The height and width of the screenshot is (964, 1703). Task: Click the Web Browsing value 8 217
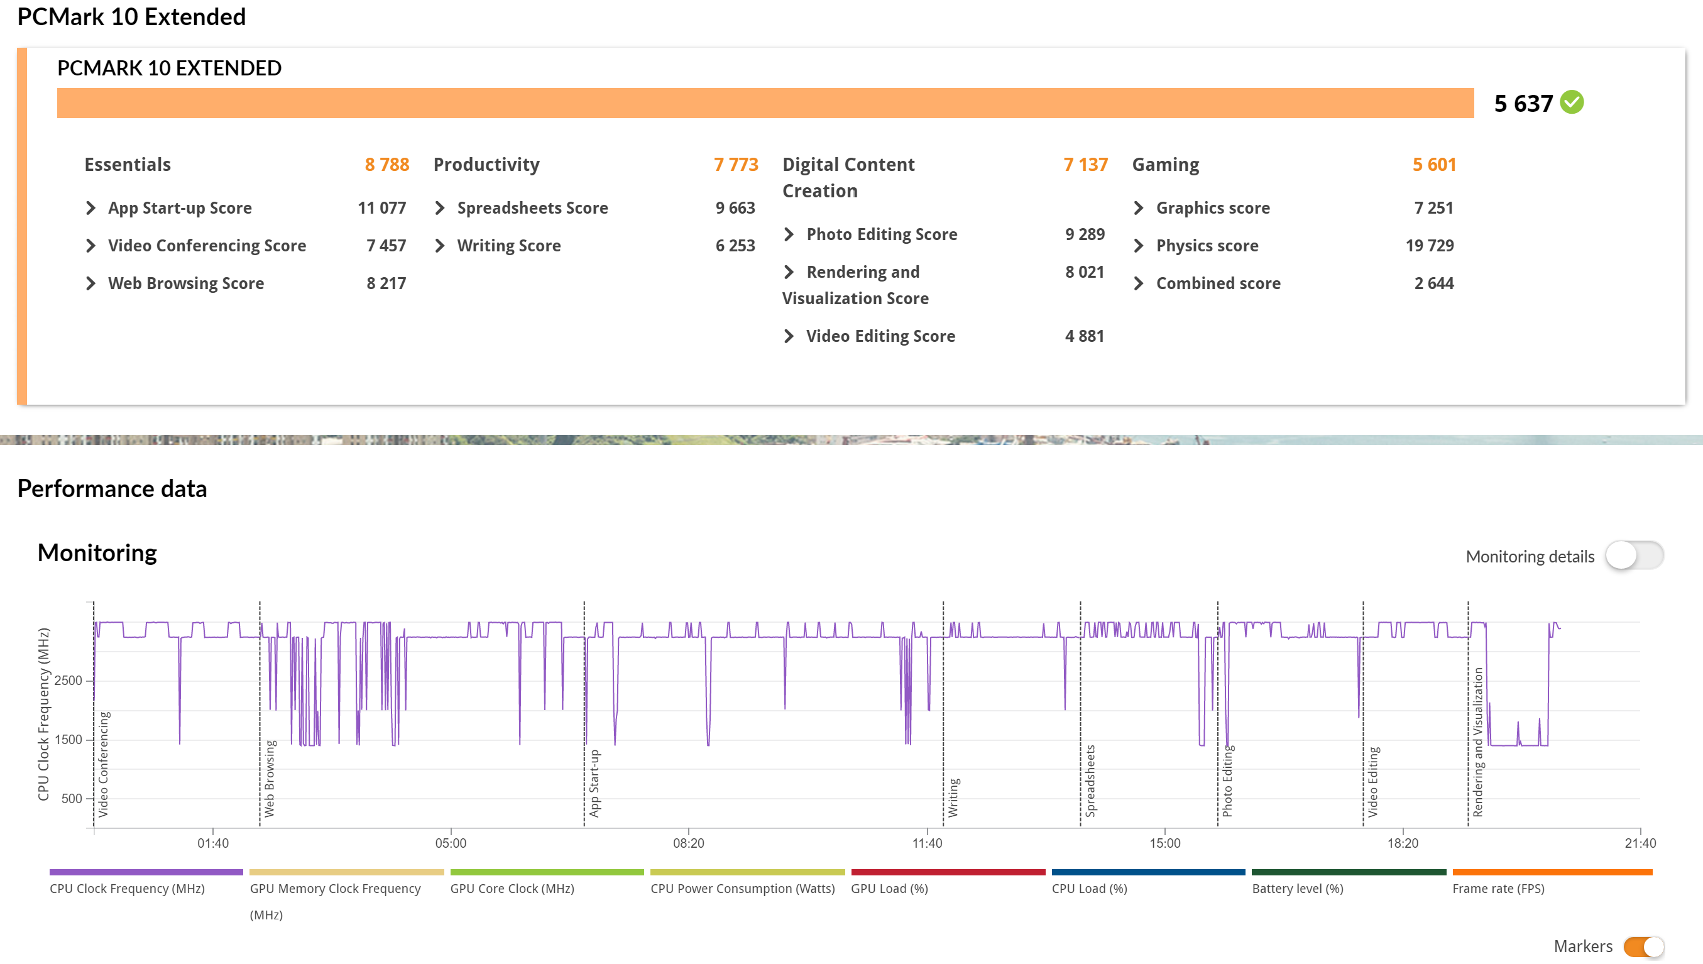386,283
